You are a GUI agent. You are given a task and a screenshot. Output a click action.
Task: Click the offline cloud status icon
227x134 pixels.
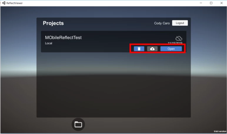pos(179,38)
